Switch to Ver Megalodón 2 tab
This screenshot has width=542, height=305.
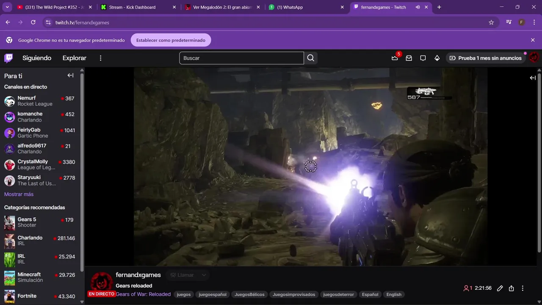pos(223,7)
